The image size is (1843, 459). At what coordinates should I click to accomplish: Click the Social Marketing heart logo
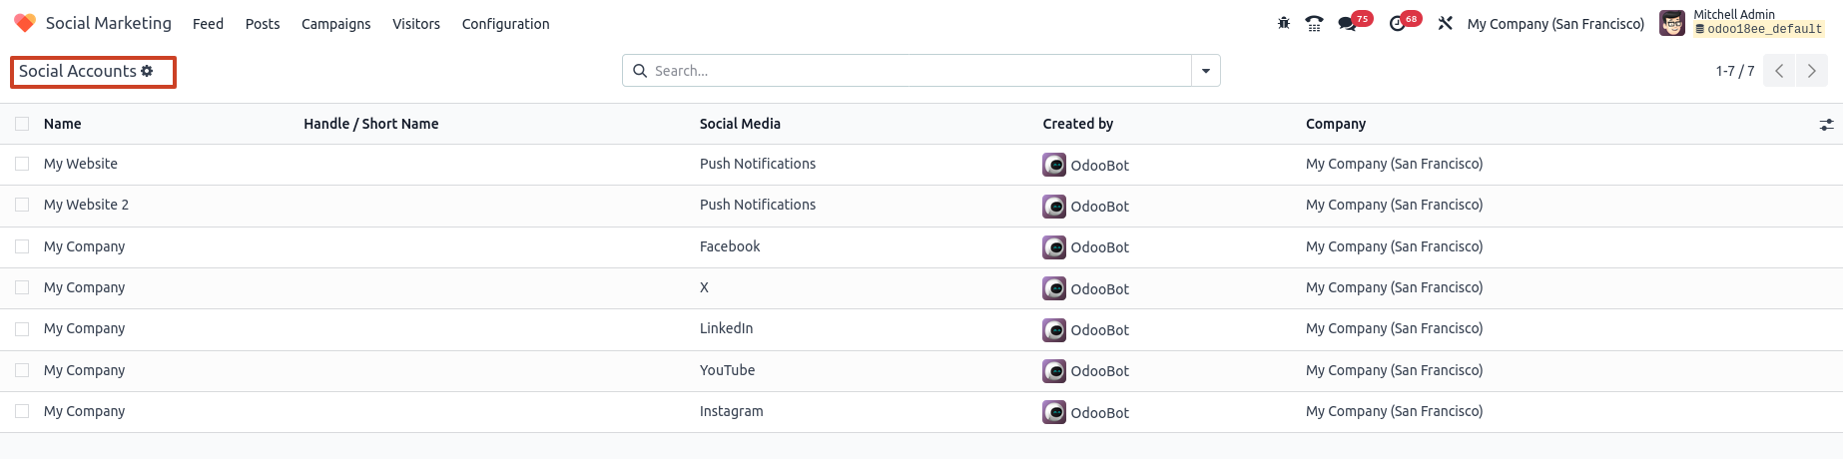point(25,22)
